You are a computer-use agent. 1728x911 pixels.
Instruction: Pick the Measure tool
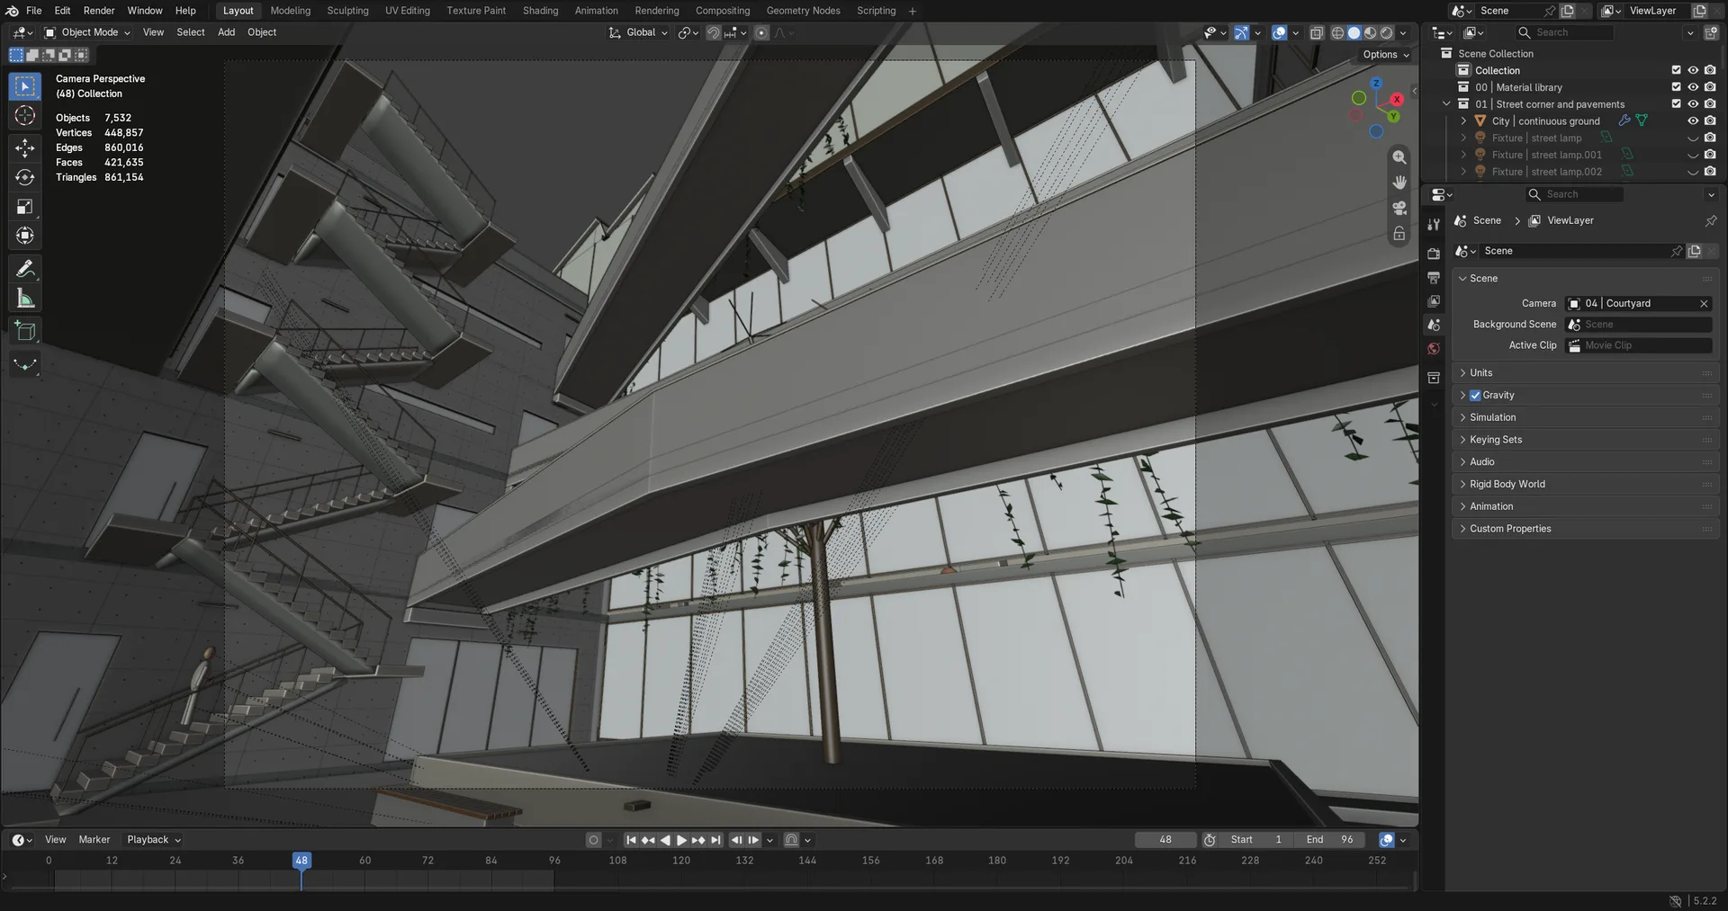(x=25, y=299)
